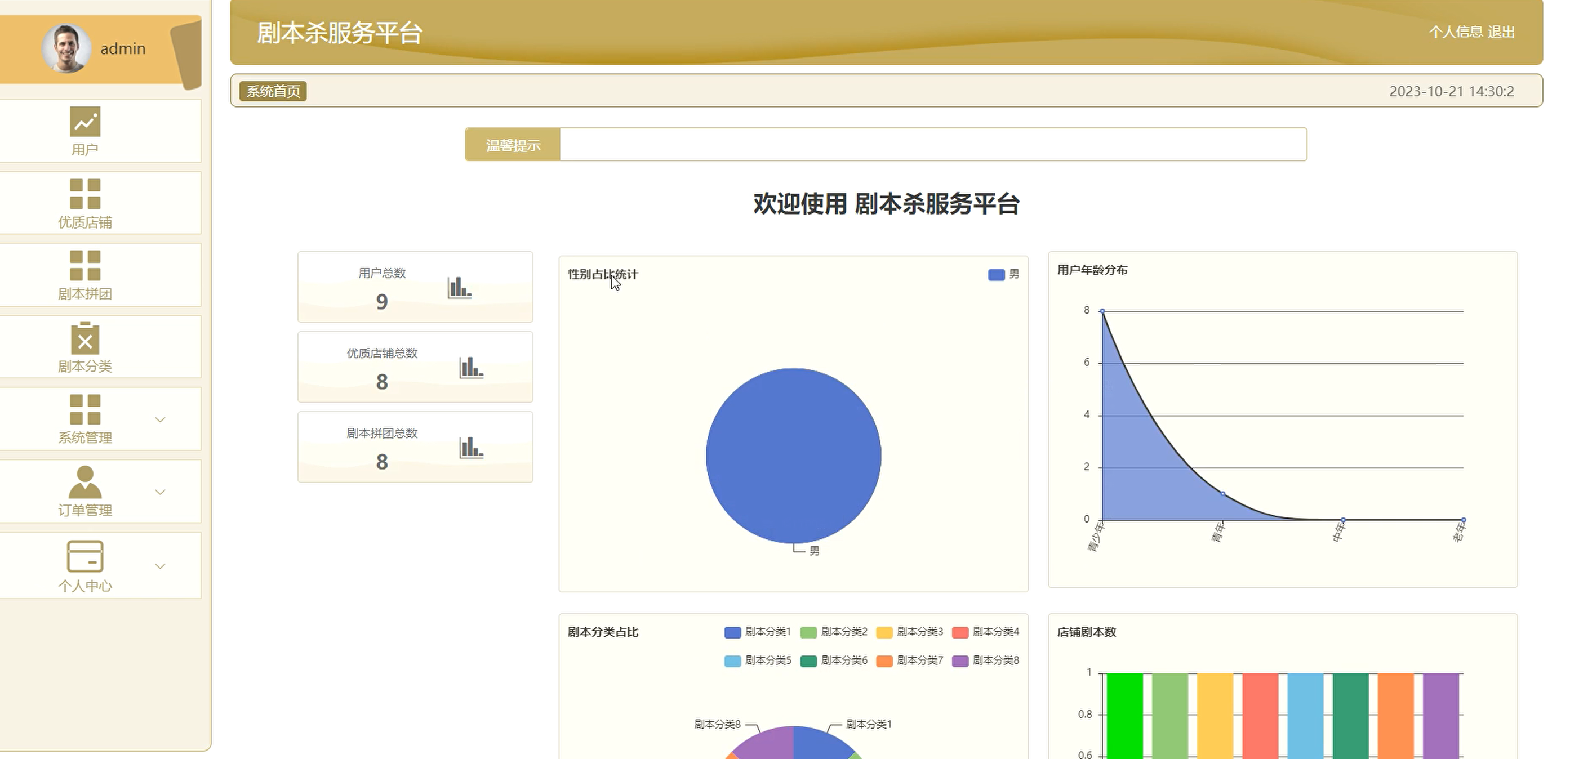Toggle 剧本分类5 legend item
This screenshot has height=759, width=1570.
[758, 661]
